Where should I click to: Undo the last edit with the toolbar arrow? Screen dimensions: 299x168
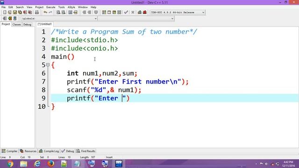pyautogui.click(x=45, y=13)
